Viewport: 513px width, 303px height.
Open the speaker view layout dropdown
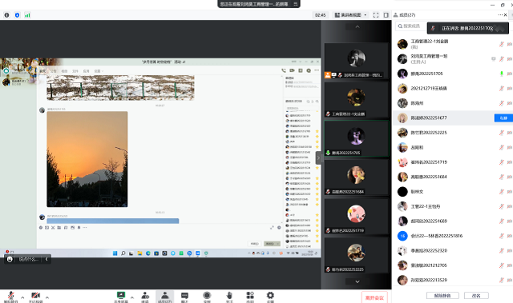coord(350,15)
